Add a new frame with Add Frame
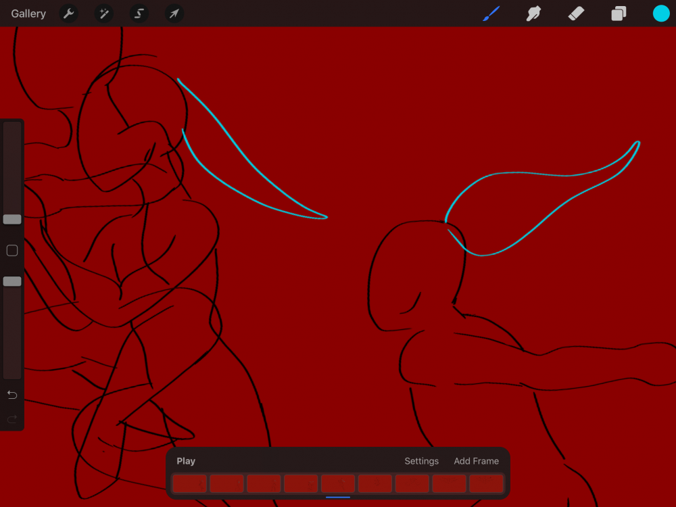Screen dimensions: 676x507 [x=476, y=461]
